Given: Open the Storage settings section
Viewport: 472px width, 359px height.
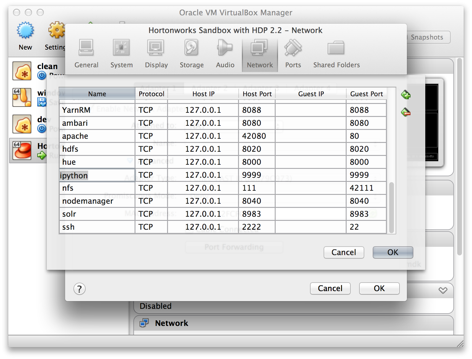Looking at the screenshot, I should click(x=192, y=54).
